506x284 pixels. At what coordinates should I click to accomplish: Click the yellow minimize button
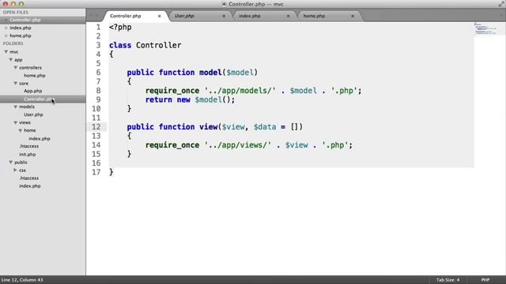click(x=13, y=4)
